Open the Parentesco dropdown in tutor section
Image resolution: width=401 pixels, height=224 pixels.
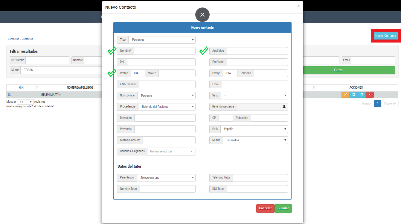(166, 178)
